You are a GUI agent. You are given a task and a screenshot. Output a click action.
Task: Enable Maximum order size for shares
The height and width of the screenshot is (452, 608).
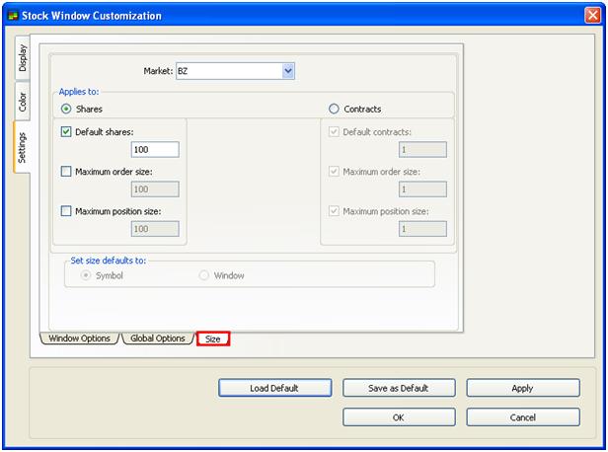click(67, 172)
